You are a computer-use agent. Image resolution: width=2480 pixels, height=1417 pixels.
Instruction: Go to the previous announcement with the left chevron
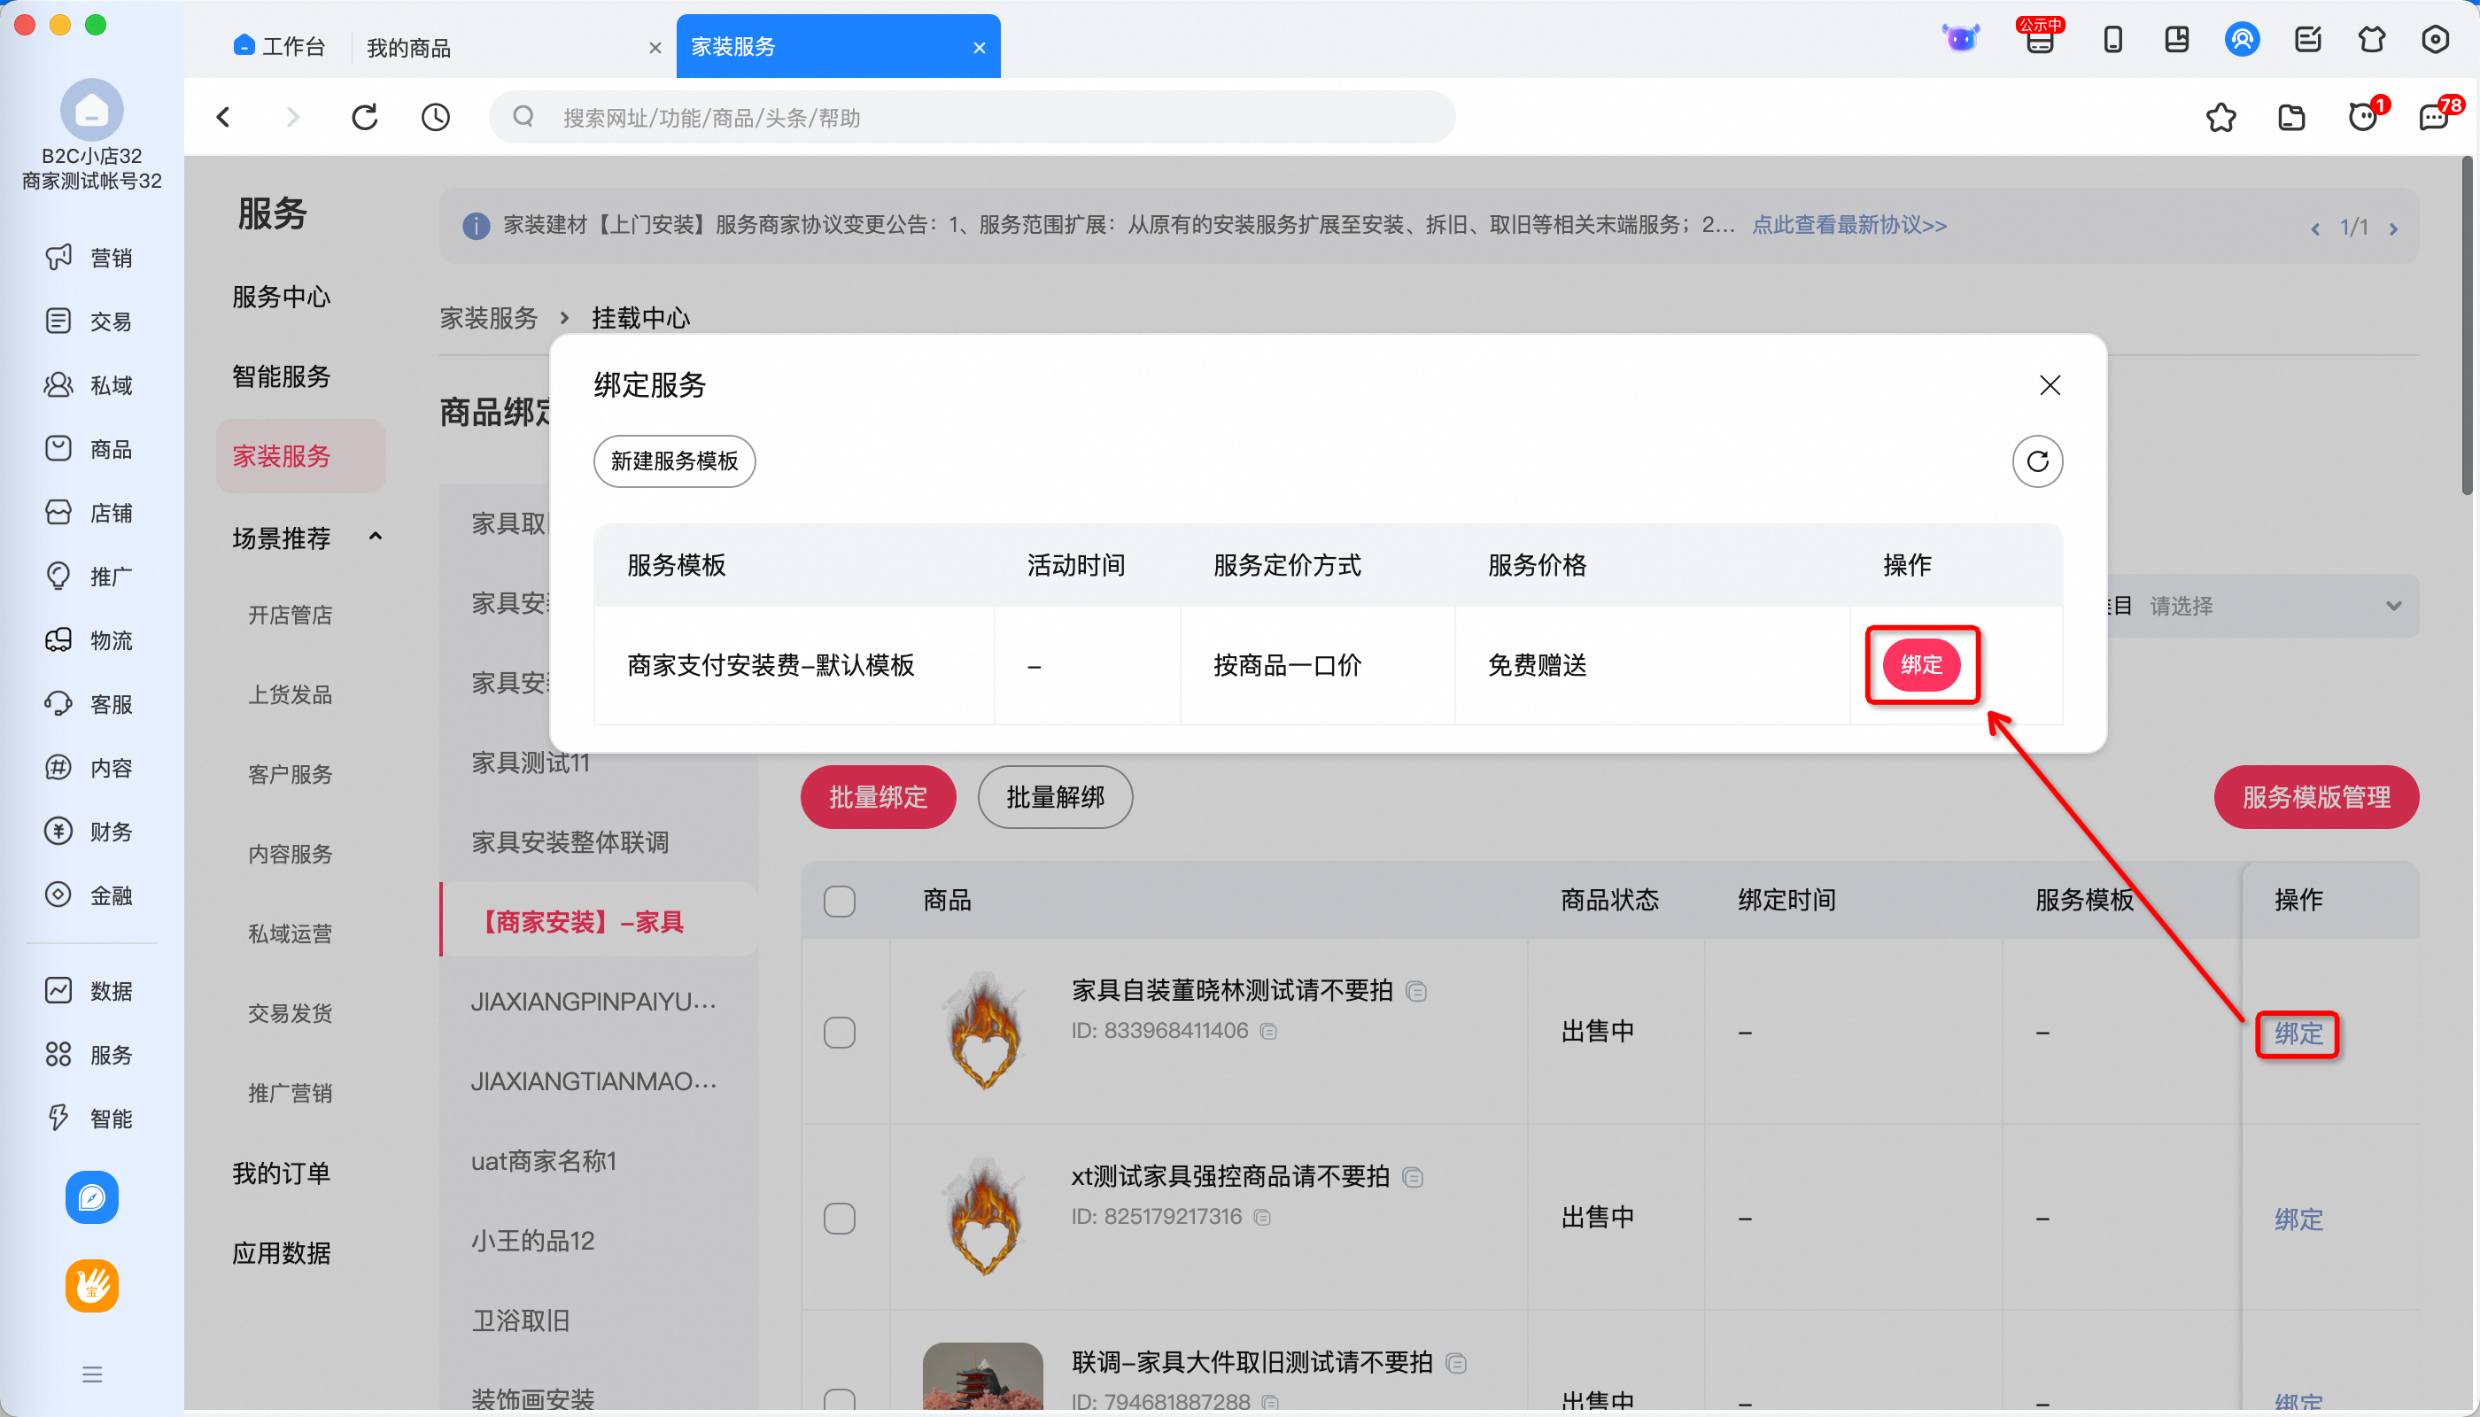[2315, 228]
